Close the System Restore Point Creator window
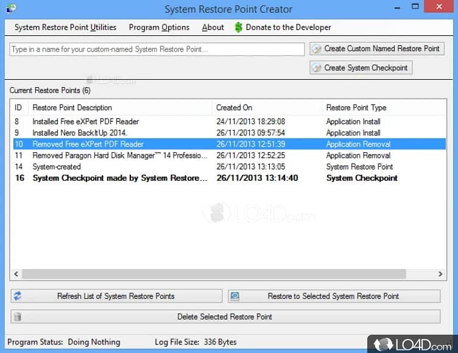The width and height of the screenshot is (458, 353). tap(439, 7)
